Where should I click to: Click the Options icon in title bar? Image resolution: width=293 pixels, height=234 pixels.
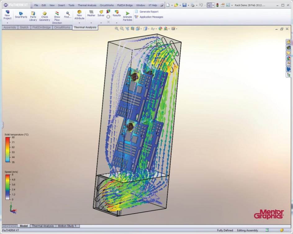click(228, 5)
